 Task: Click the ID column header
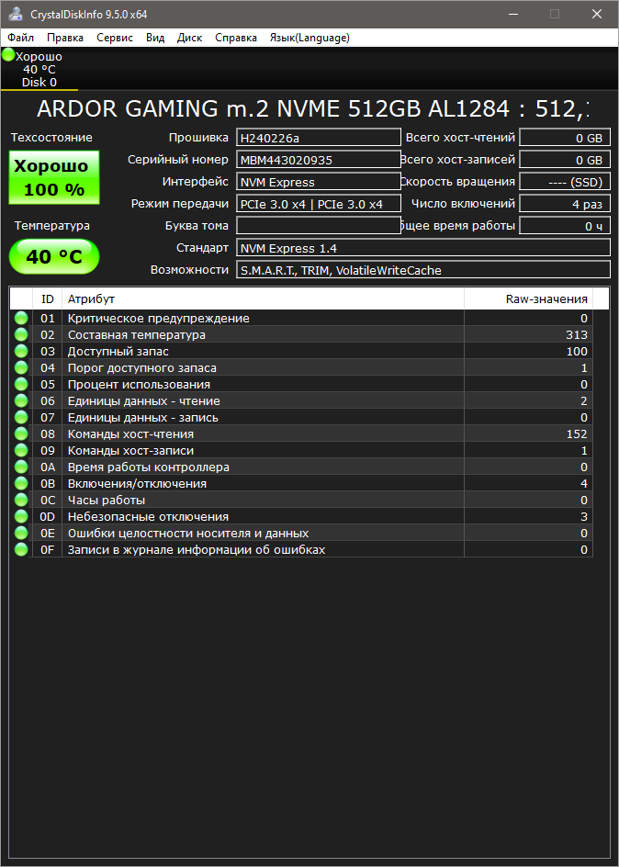(x=48, y=299)
